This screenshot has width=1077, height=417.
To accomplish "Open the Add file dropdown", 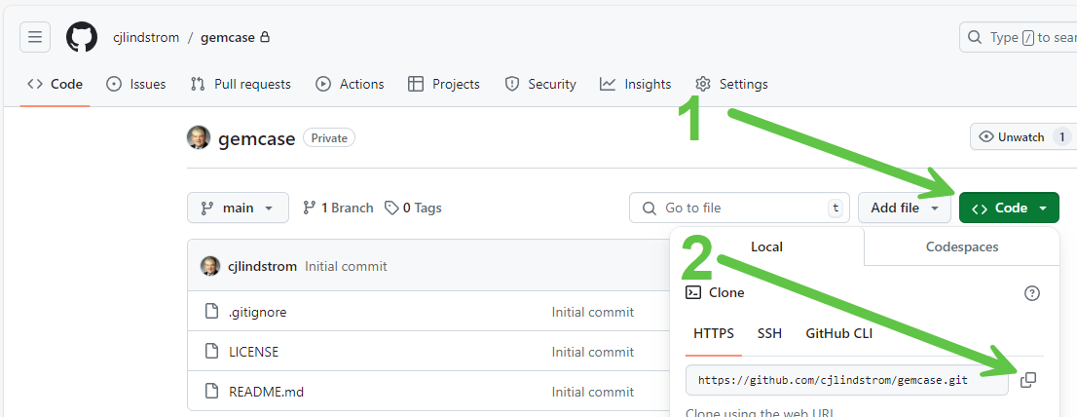I will point(905,208).
